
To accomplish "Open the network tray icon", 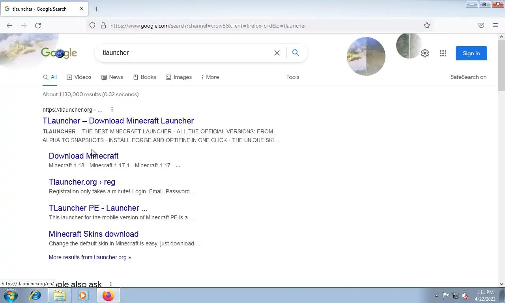I will (456, 296).
